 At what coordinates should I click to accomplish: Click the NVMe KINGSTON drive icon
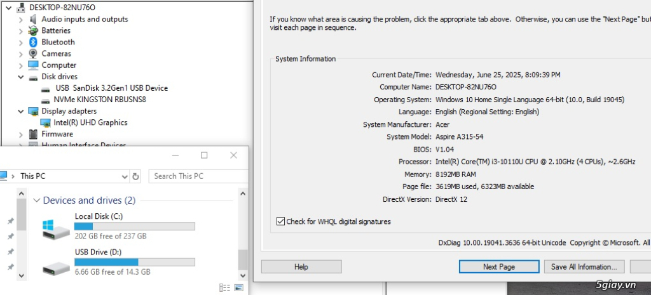coord(45,100)
